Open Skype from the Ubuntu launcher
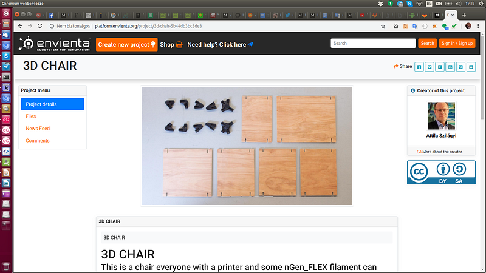The height and width of the screenshot is (273, 486). [x=6, y=56]
